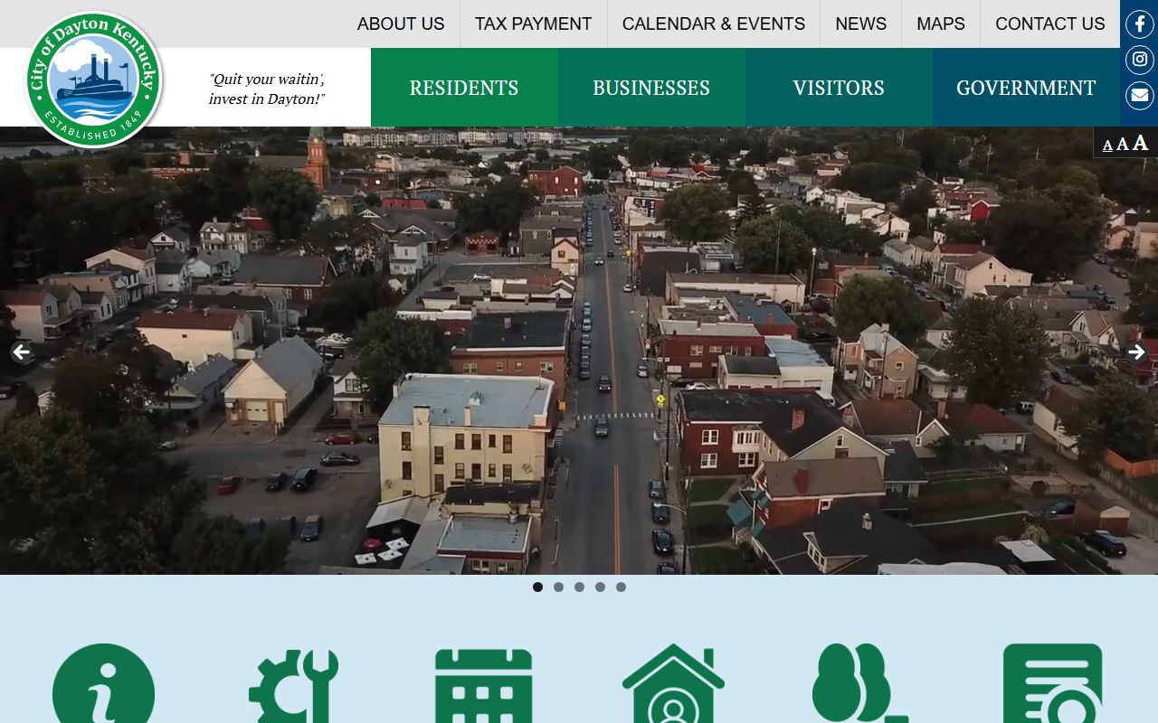Go to previous slide with left arrow
This screenshot has width=1158, height=723.
click(22, 352)
